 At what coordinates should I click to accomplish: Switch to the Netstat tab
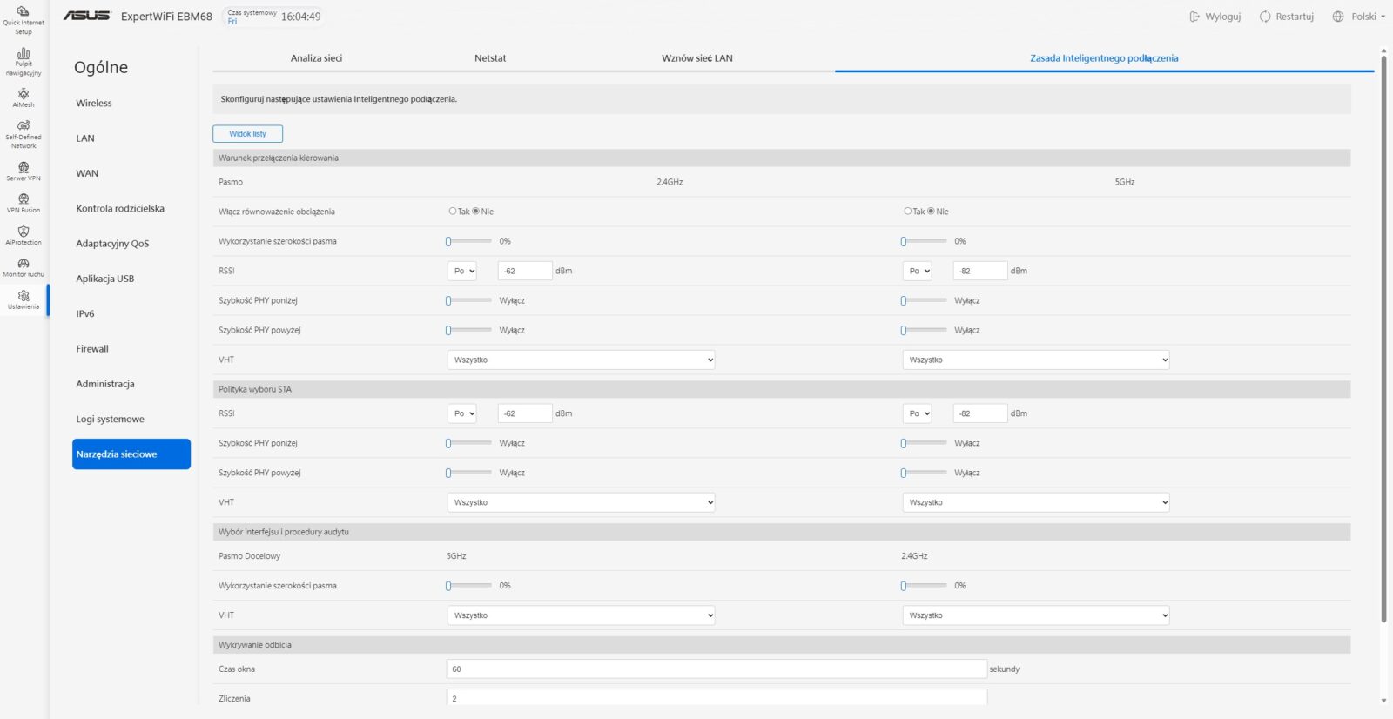click(490, 58)
